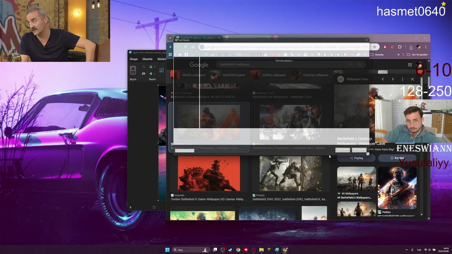
Task: Open the taskbar clock and date
Action: click(x=444, y=250)
